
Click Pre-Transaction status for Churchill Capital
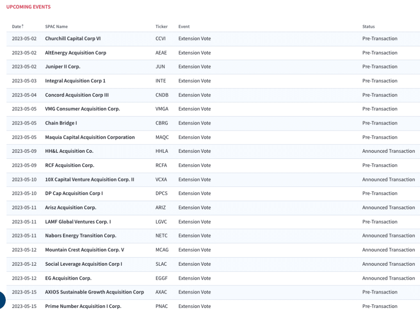point(380,38)
